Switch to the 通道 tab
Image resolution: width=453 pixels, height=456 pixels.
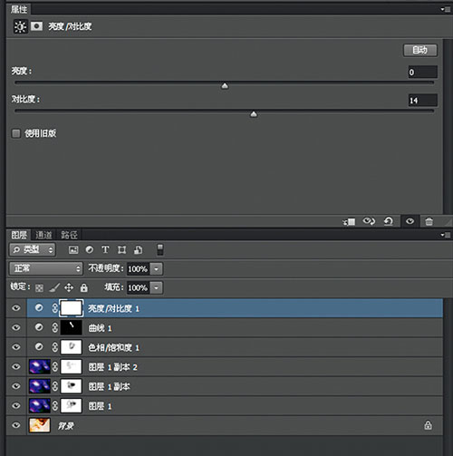[x=43, y=235]
